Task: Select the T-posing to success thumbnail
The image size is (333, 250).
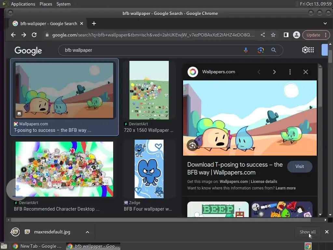Action: coord(64,90)
